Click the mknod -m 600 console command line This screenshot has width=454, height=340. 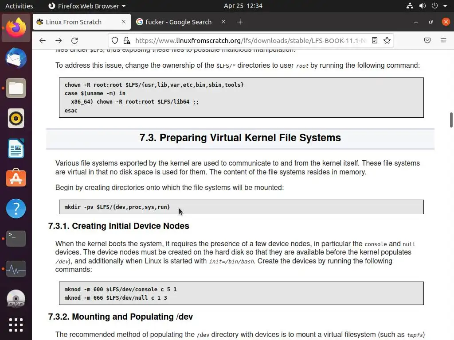coord(121,290)
